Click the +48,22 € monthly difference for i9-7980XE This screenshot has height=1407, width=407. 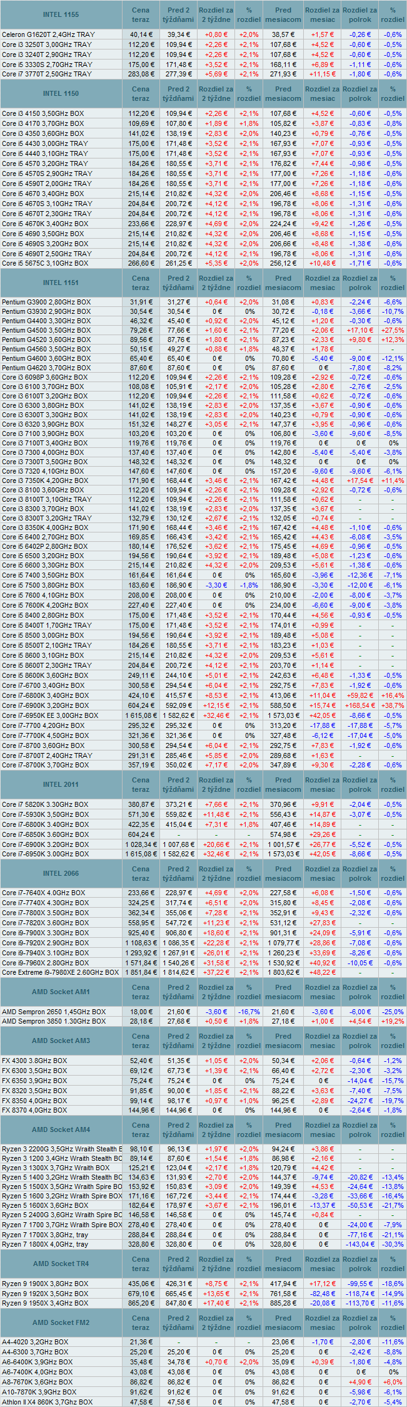[323, 973]
